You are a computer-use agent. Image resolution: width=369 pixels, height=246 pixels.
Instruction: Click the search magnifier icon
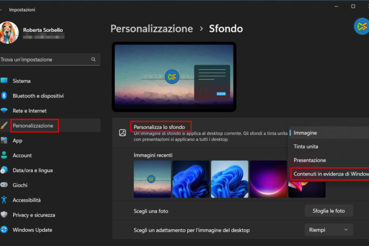point(93,59)
